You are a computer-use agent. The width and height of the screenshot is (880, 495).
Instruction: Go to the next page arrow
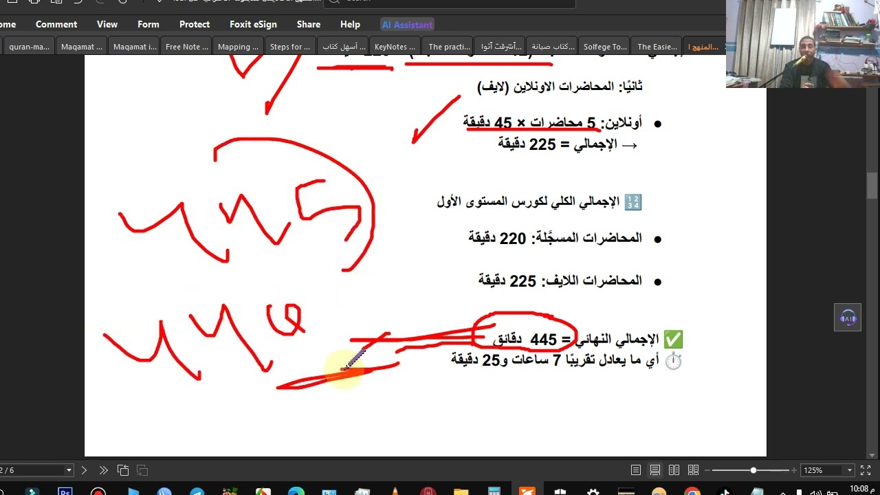tap(85, 470)
